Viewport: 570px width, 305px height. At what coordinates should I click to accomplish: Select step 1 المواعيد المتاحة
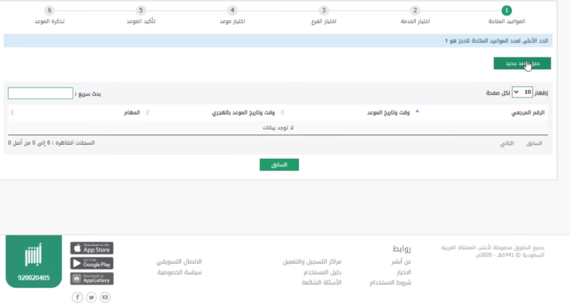coord(506,11)
